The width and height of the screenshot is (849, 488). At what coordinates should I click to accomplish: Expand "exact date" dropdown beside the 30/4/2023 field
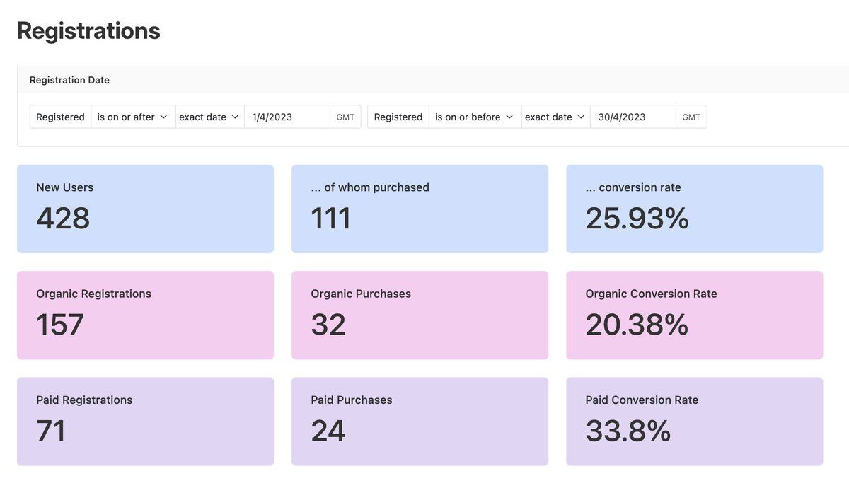tap(555, 117)
